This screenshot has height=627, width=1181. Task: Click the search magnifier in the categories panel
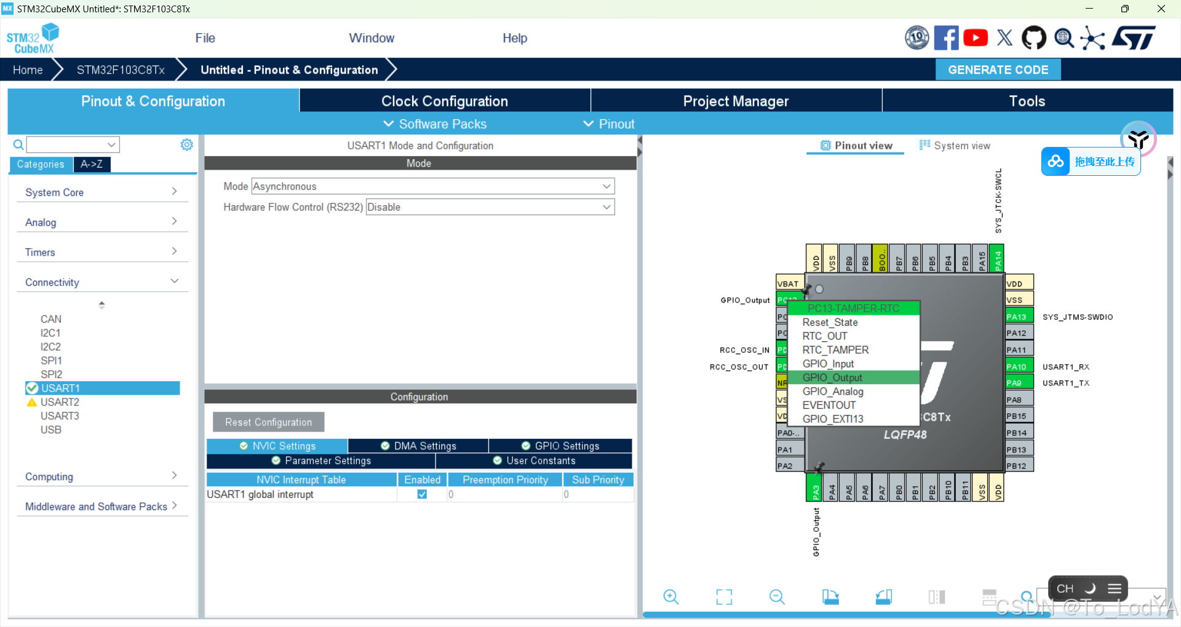(x=18, y=144)
